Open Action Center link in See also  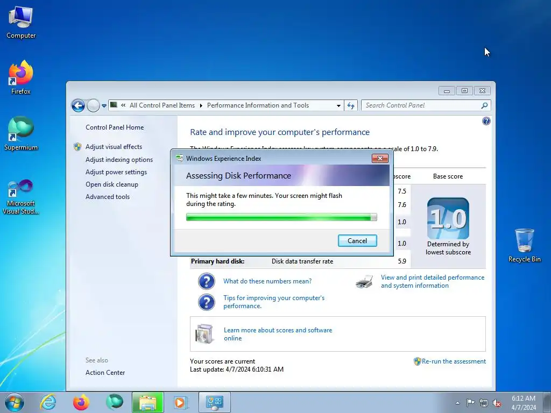tap(105, 373)
